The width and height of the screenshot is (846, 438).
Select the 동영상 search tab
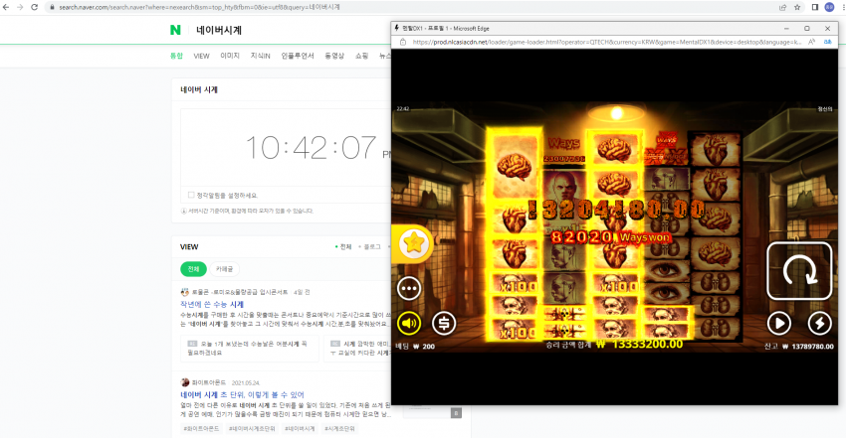(334, 56)
